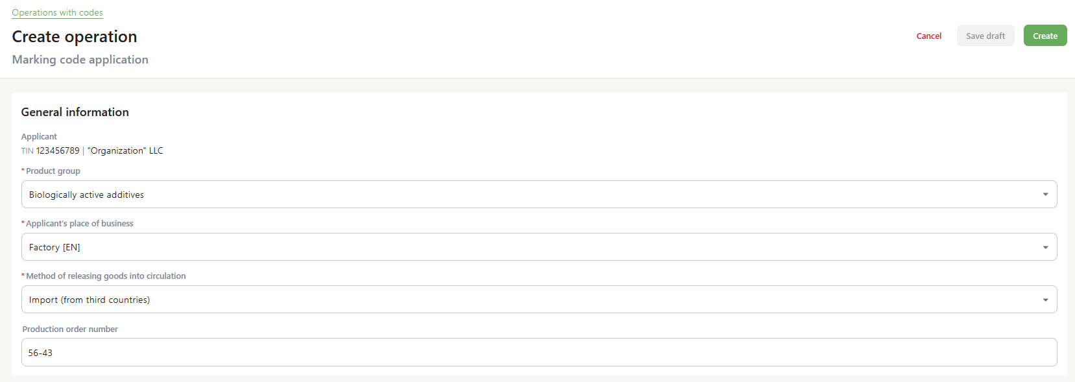Click the Production order number label
This screenshot has width=1075, height=382.
(x=70, y=329)
